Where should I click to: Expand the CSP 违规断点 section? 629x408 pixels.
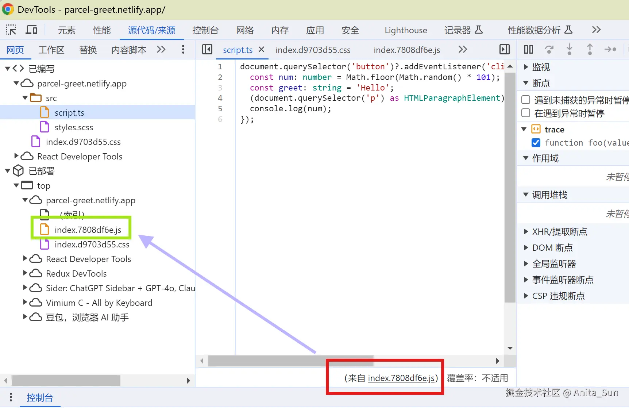tap(526, 296)
